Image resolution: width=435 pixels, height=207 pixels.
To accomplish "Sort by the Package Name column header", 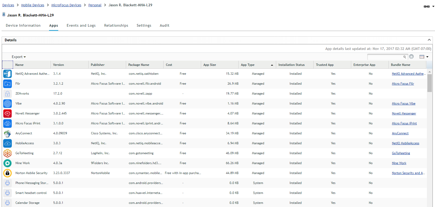I will point(145,65).
